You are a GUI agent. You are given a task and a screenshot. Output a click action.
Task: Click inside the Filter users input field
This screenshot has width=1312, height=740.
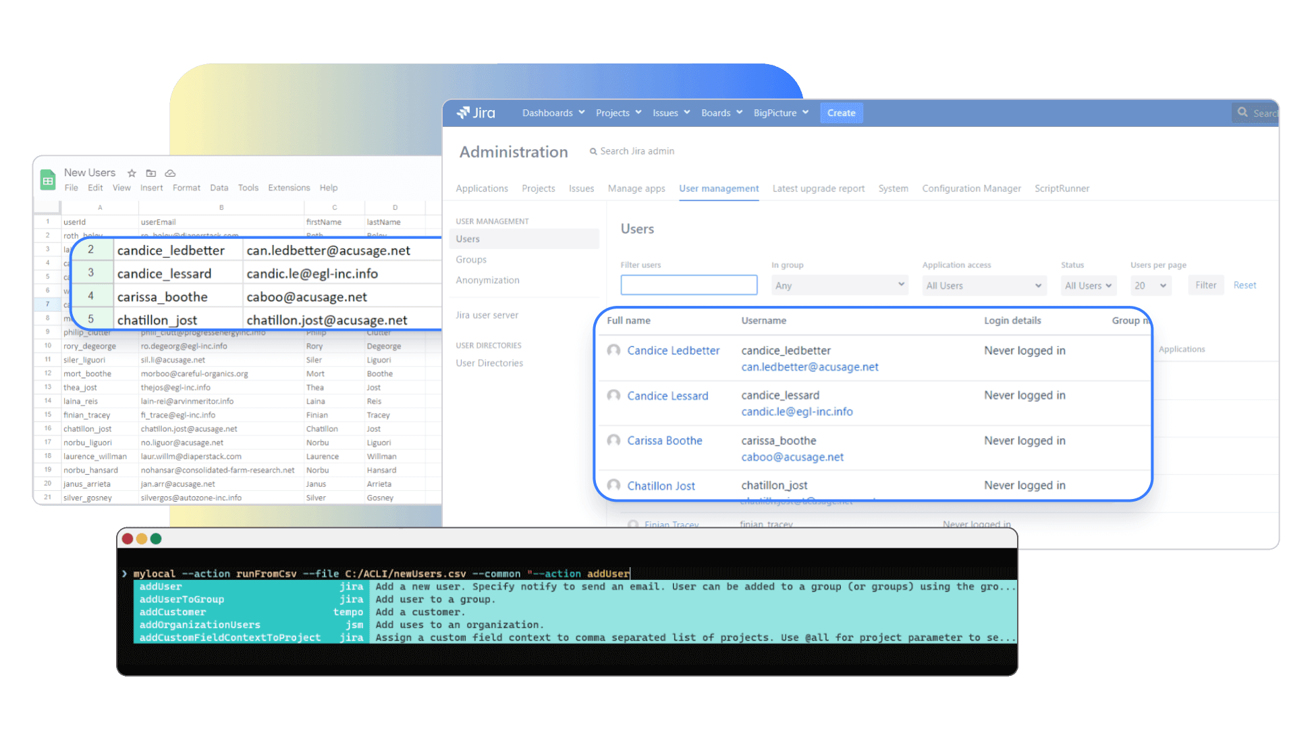(x=688, y=284)
